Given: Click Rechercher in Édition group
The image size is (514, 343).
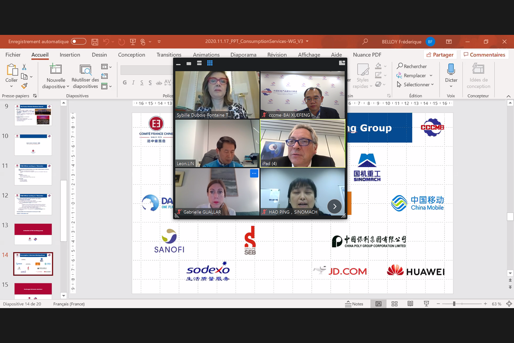Looking at the screenshot, I should [x=412, y=66].
